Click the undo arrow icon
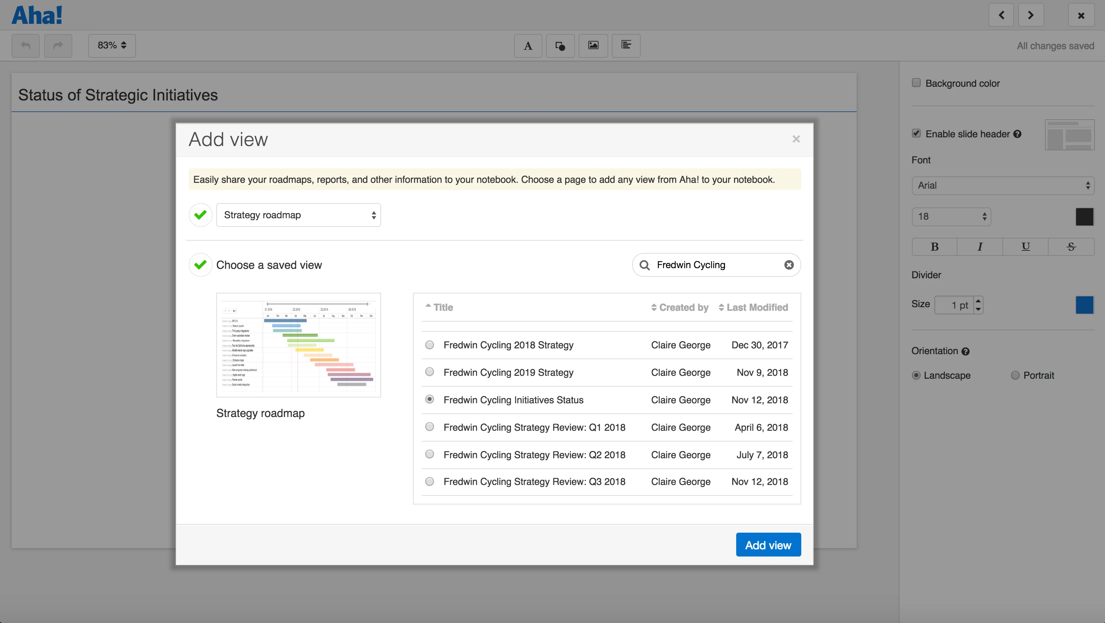Screen dimensions: 1105x623 (26, 46)
